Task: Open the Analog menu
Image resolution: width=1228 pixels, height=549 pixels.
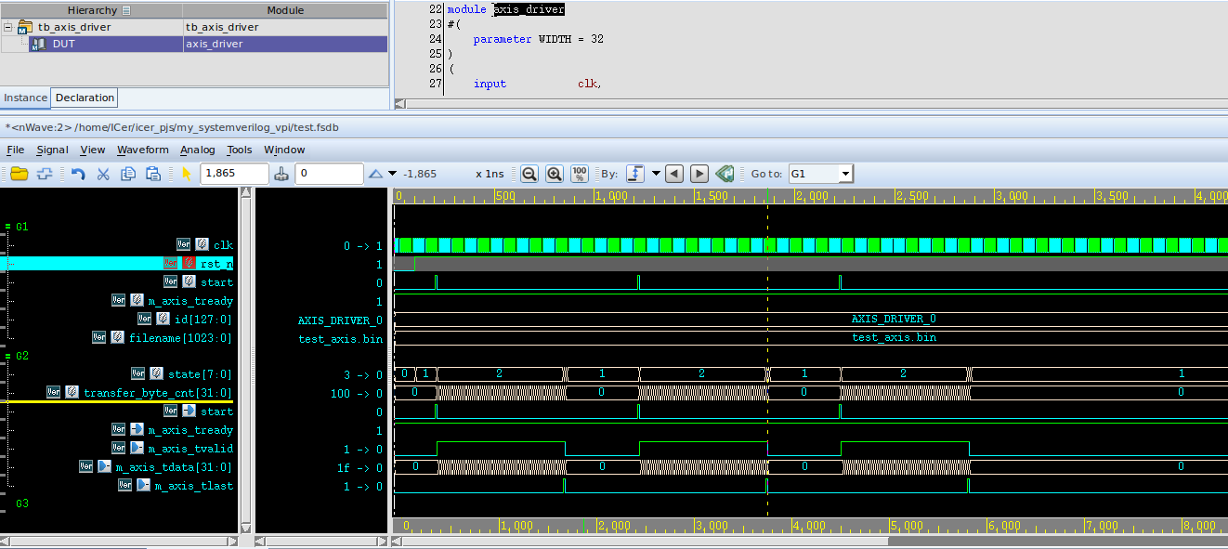Action: [x=197, y=150]
